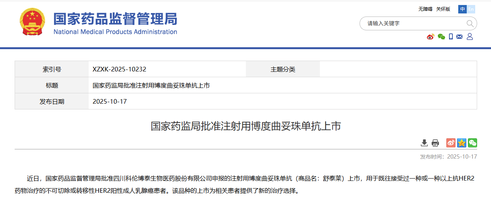This screenshot has width=491, height=202.
Task: Share article to WeChat (green share button)
Action: pos(473,143)
